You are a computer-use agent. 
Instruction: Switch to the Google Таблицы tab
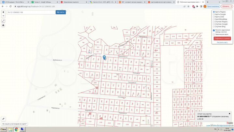pos(44,2)
